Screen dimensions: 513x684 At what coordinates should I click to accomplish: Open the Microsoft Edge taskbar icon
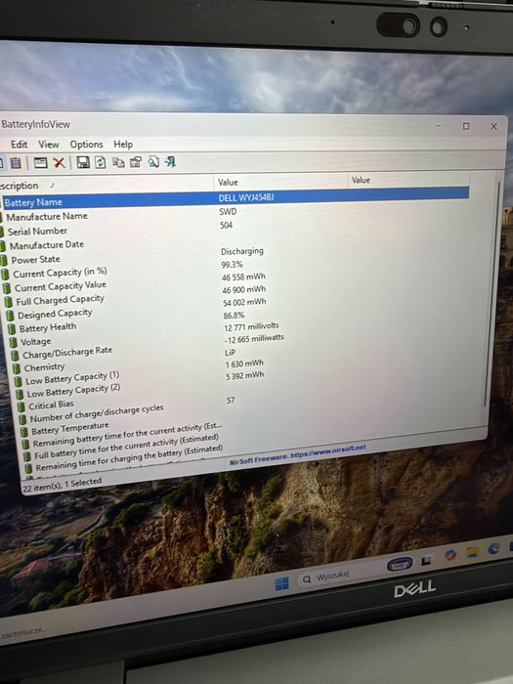pos(493,548)
